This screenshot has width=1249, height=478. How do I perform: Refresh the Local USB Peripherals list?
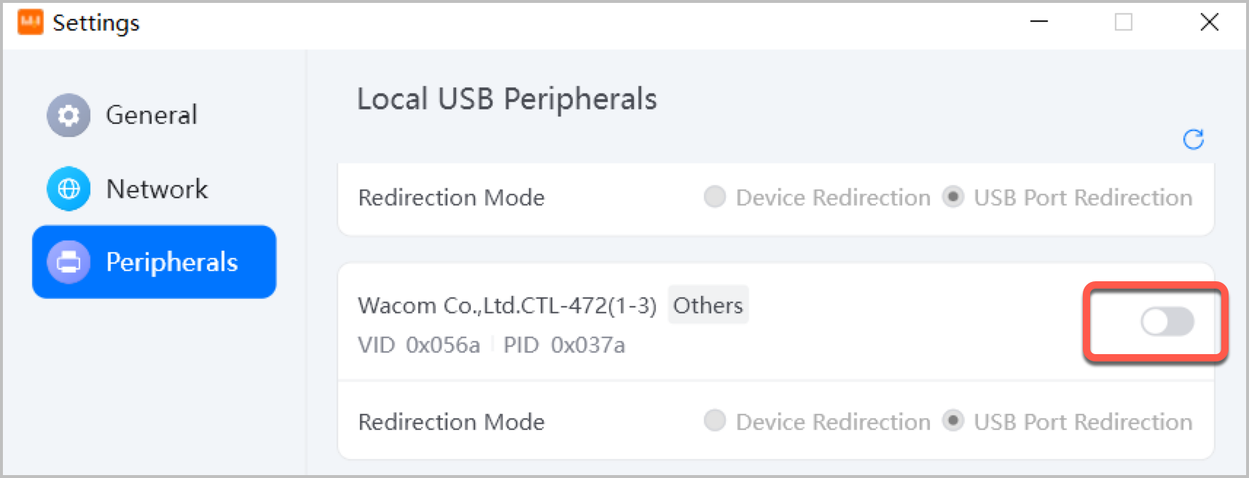(x=1194, y=139)
